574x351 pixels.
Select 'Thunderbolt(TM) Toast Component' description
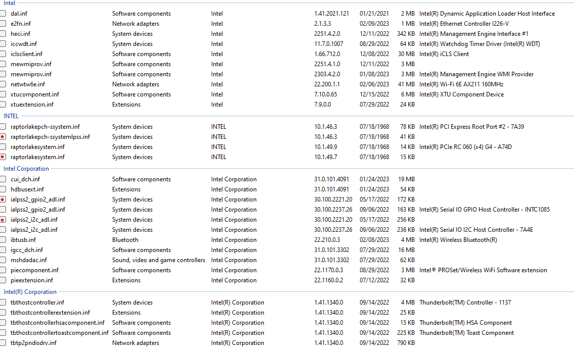click(x=466, y=333)
